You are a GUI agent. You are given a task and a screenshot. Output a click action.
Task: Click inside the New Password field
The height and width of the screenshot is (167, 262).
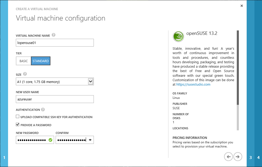pos(35,140)
